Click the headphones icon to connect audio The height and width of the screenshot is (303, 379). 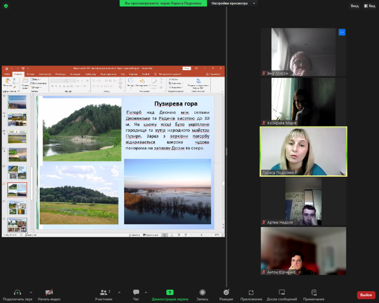click(18, 293)
